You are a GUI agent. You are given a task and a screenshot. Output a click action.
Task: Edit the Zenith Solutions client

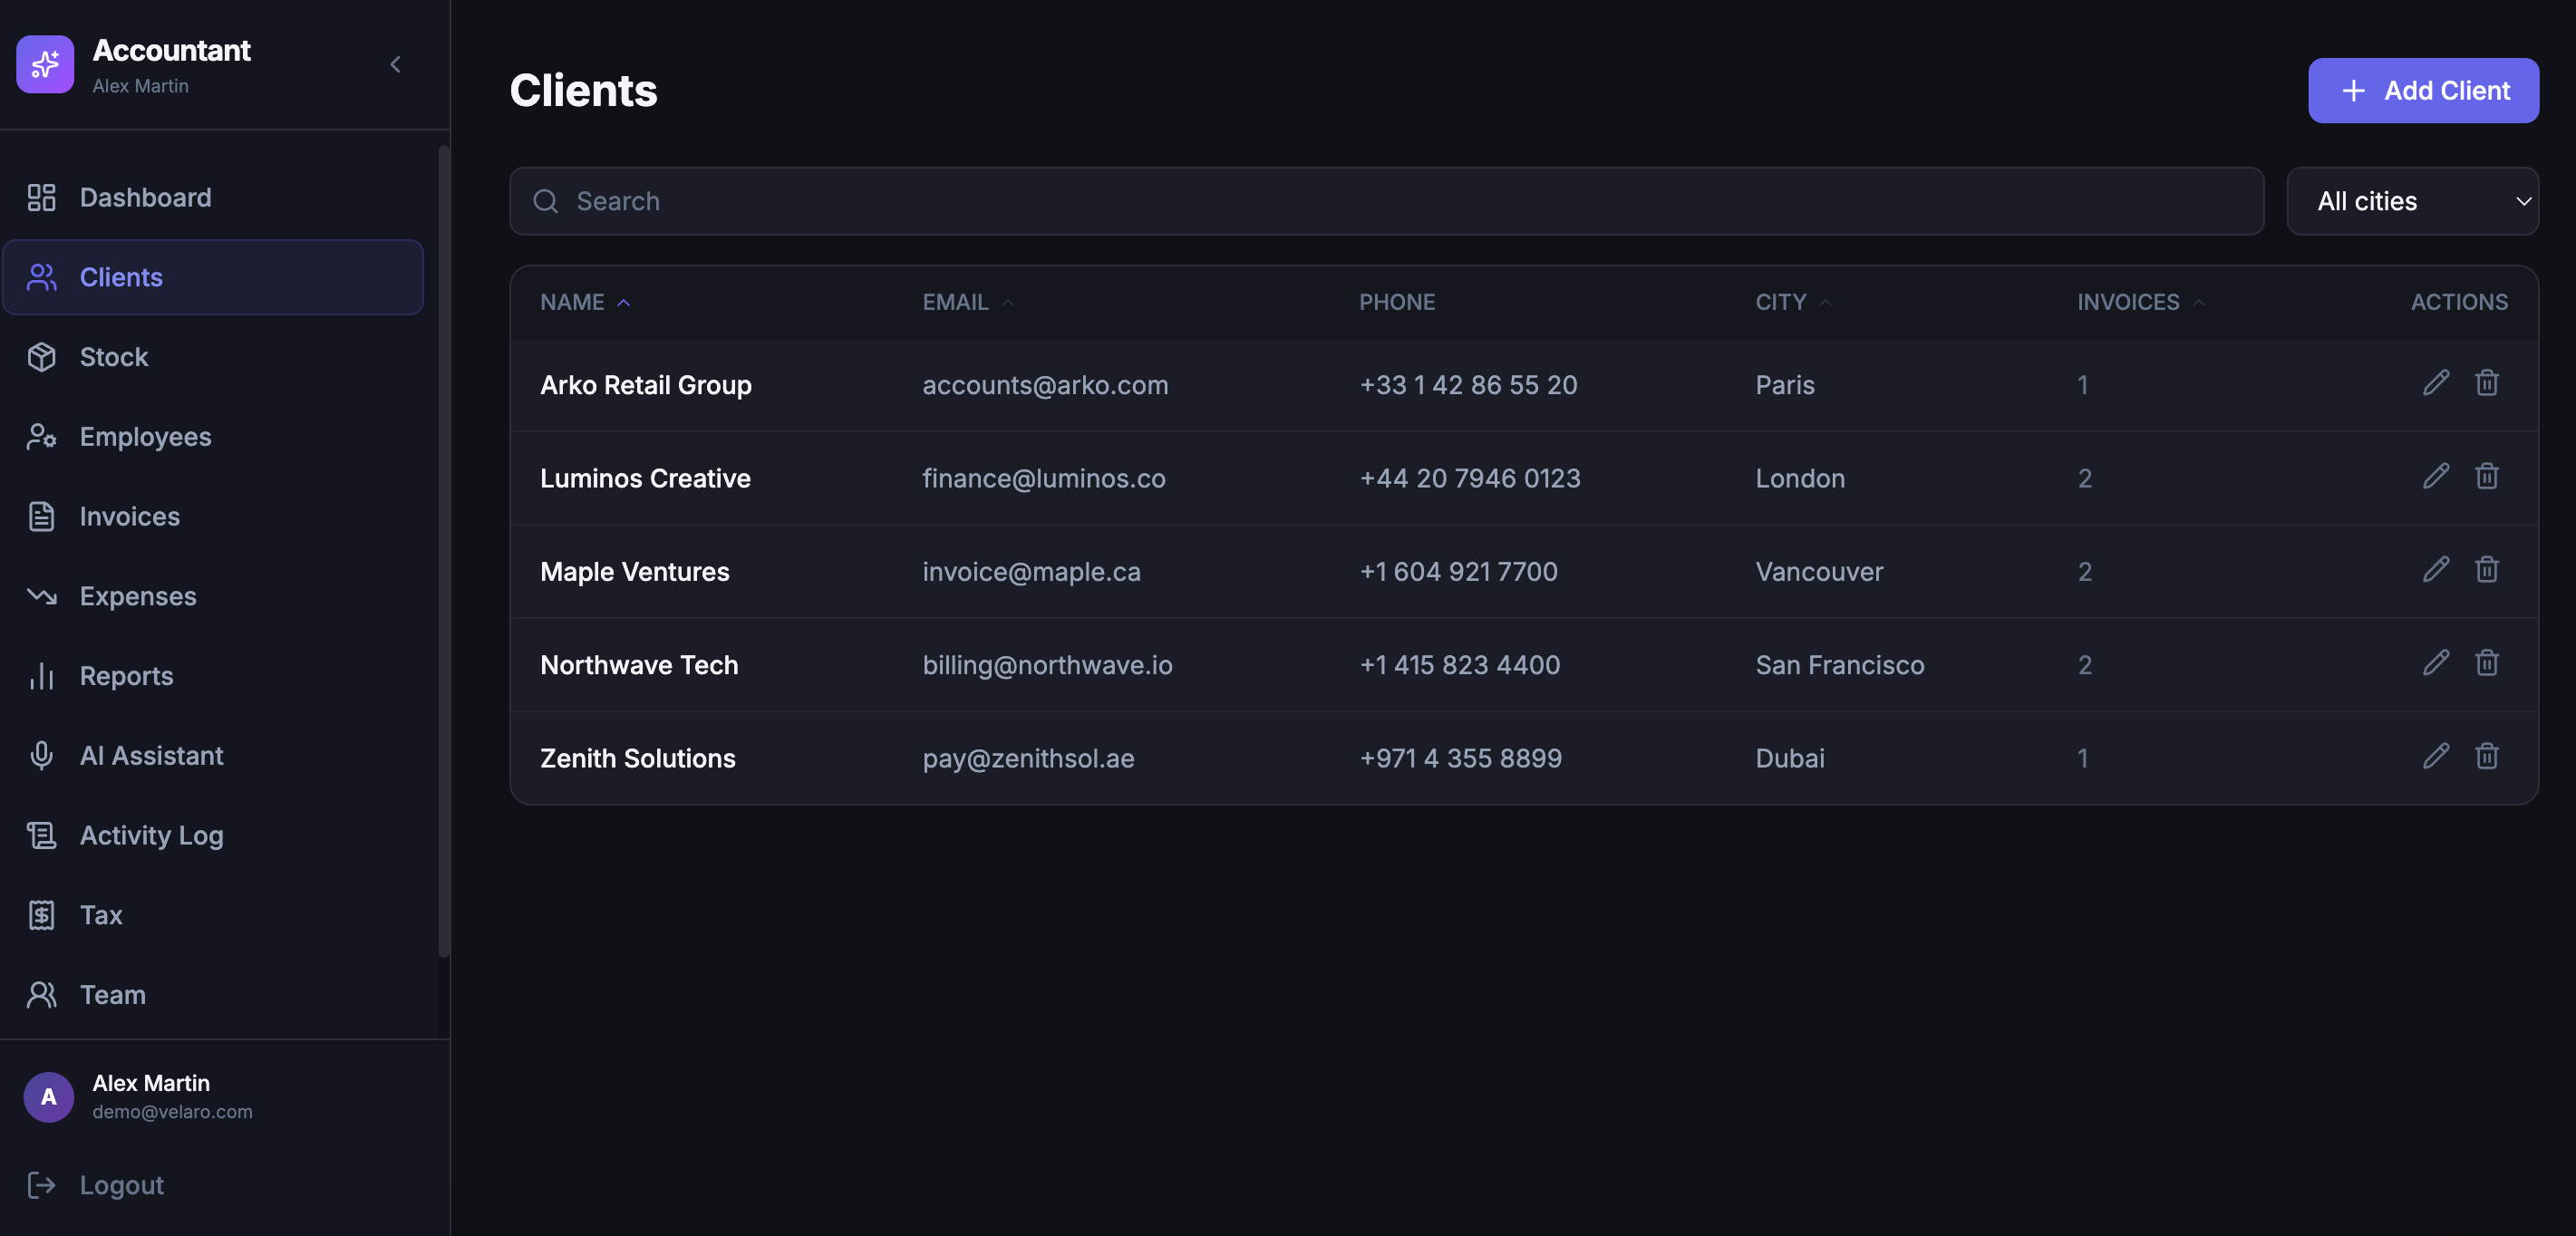click(x=2435, y=756)
